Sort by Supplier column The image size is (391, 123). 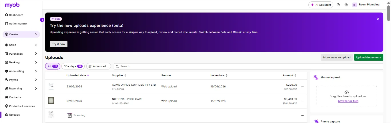pos(119,75)
